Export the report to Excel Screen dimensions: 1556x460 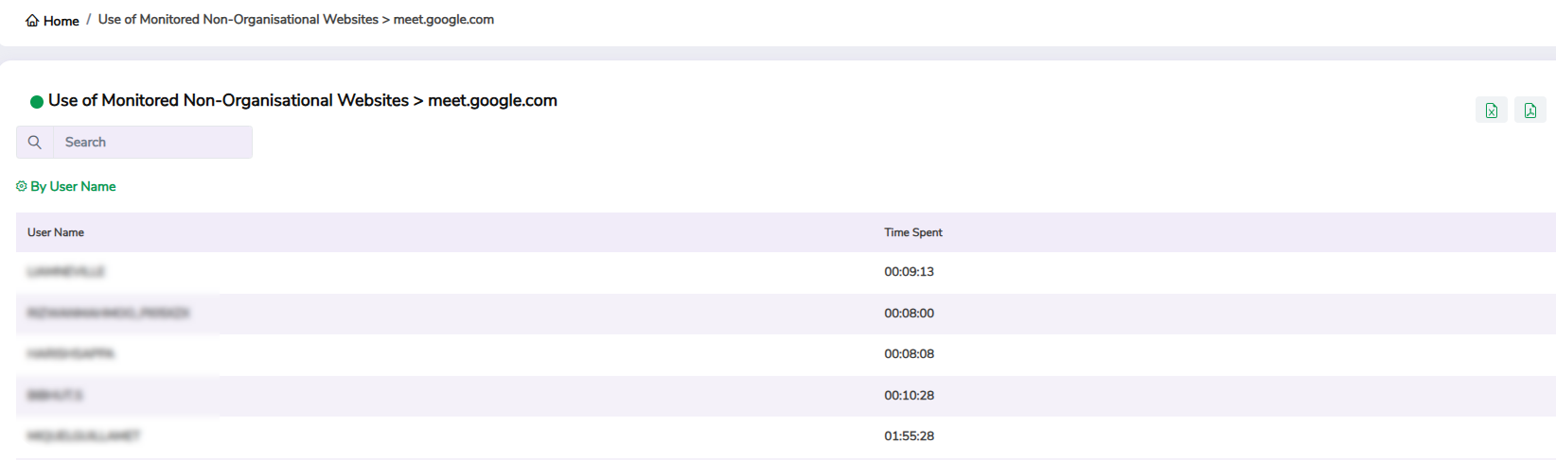point(1491,111)
